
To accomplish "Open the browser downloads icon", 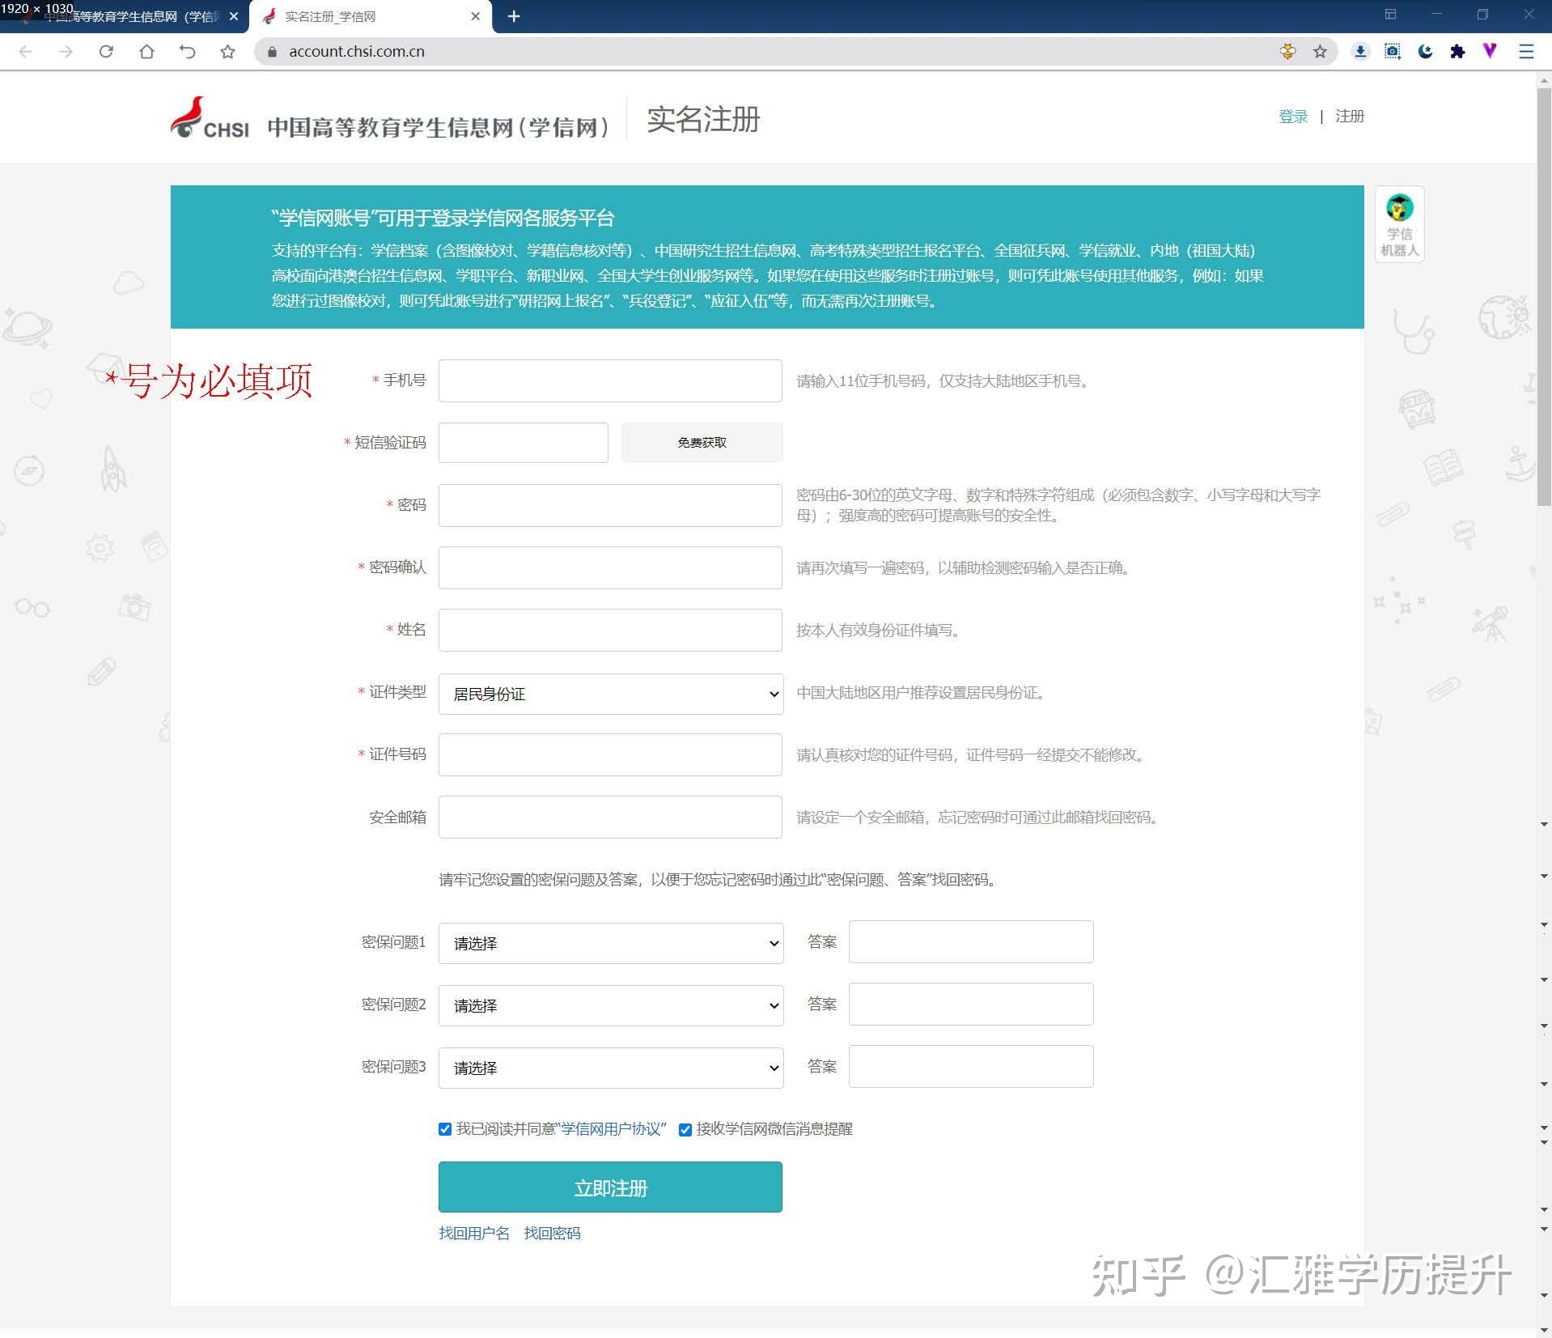I will coord(1360,52).
